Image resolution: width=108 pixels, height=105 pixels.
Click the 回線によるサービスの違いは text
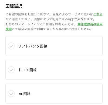pyautogui.click(x=73, y=14)
